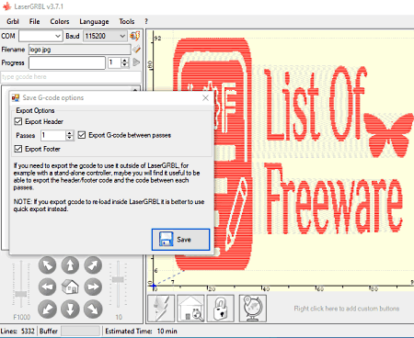Click the Estimated Time: 10 min status

141,331
